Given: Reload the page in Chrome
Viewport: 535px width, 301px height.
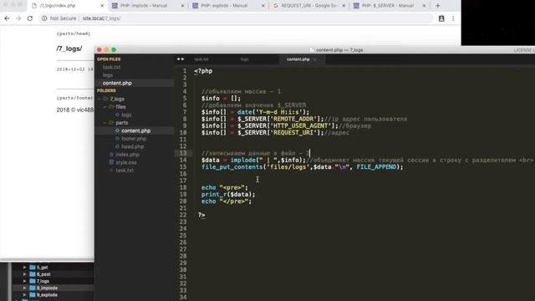Looking at the screenshot, I should 30,18.
